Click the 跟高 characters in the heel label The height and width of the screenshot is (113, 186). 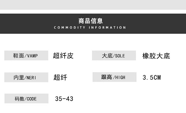click(106, 77)
